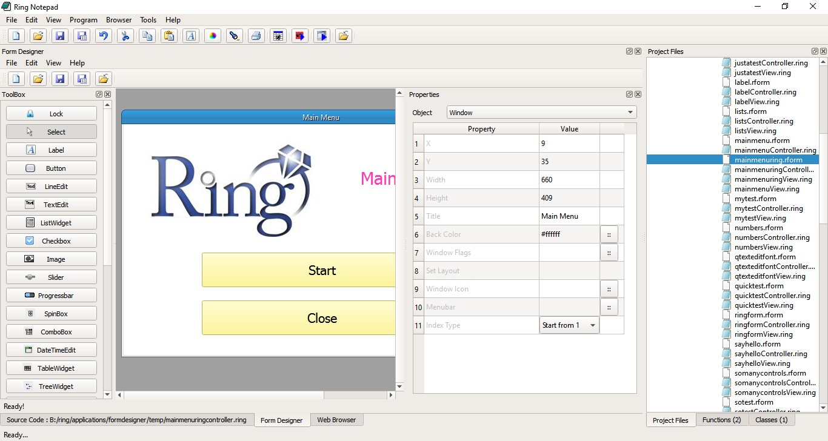Click Start button on the designed form
828x441 pixels.
[x=298, y=270]
